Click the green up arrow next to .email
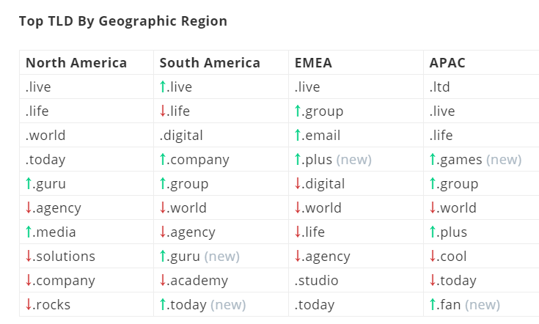The height and width of the screenshot is (324, 539). tap(298, 135)
